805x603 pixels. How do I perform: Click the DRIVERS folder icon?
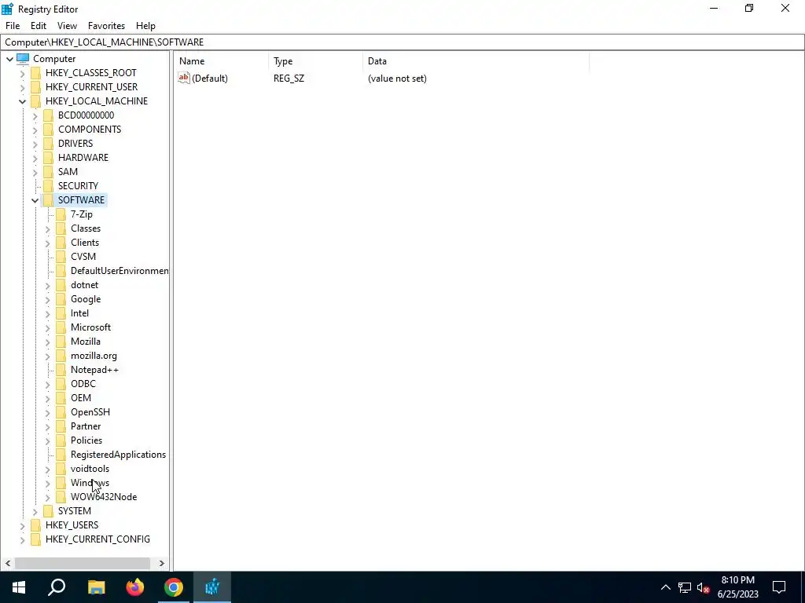[48, 144]
